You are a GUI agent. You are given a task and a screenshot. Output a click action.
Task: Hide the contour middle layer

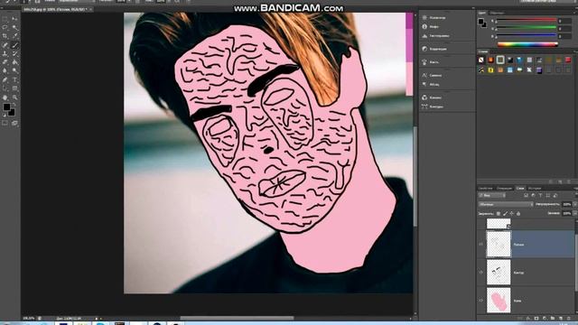coord(481,273)
